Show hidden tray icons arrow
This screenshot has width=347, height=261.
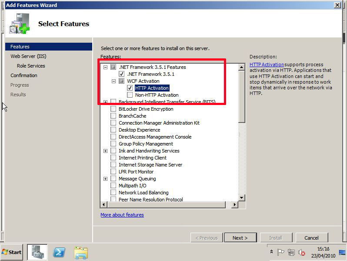coord(271,252)
